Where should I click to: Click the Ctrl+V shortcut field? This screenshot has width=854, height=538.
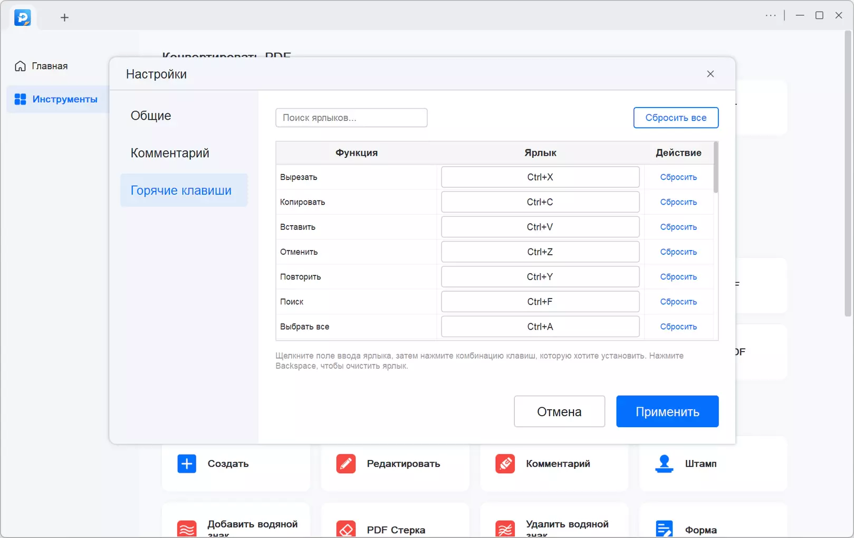pyautogui.click(x=540, y=227)
